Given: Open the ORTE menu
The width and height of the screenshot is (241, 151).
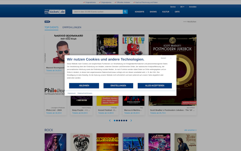Looking at the screenshot, I should pyautogui.click(x=177, y=12).
